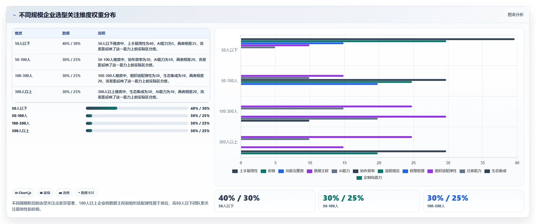536x224 pixels.
Task: Toggle the 价格 legend series
Action: pyautogui.click(x=268, y=171)
